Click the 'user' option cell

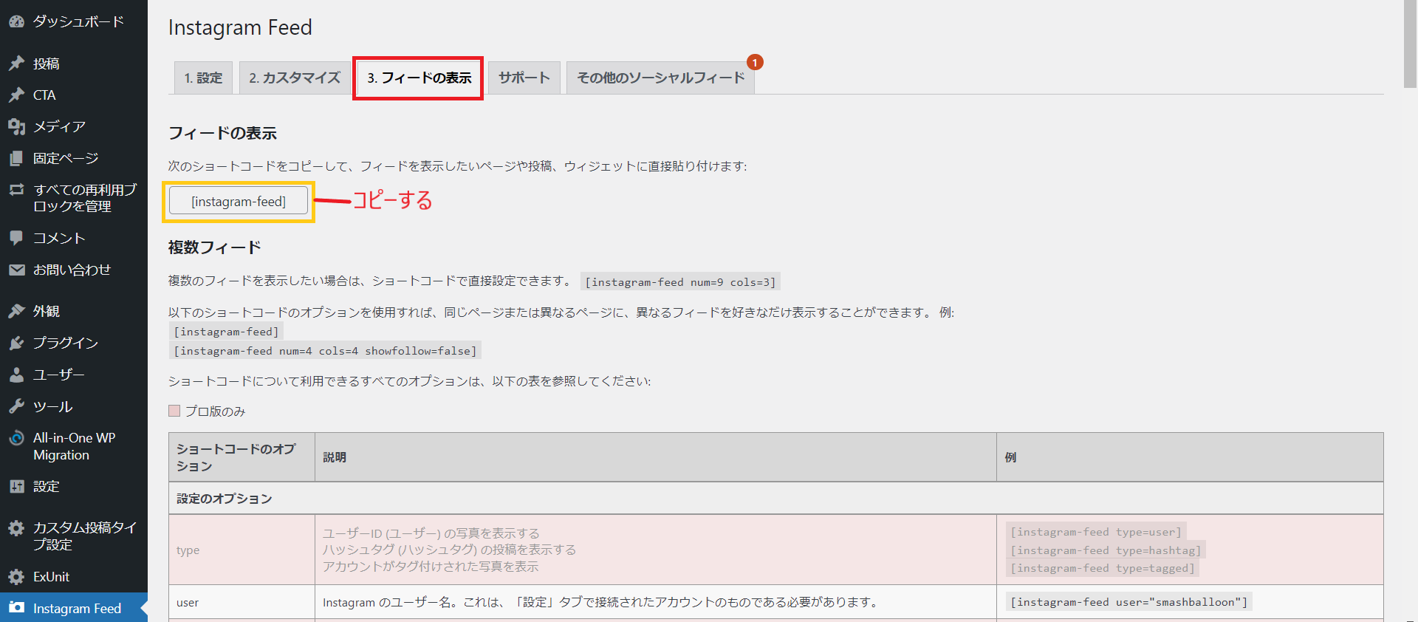tap(242, 602)
